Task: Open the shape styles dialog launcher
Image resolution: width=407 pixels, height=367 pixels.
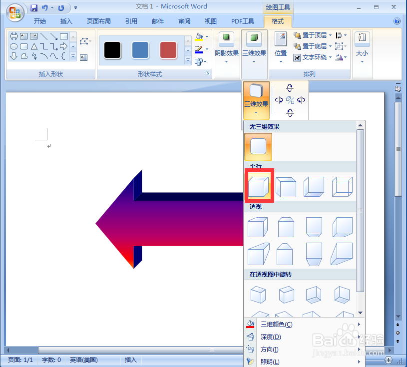Action: tap(207, 73)
